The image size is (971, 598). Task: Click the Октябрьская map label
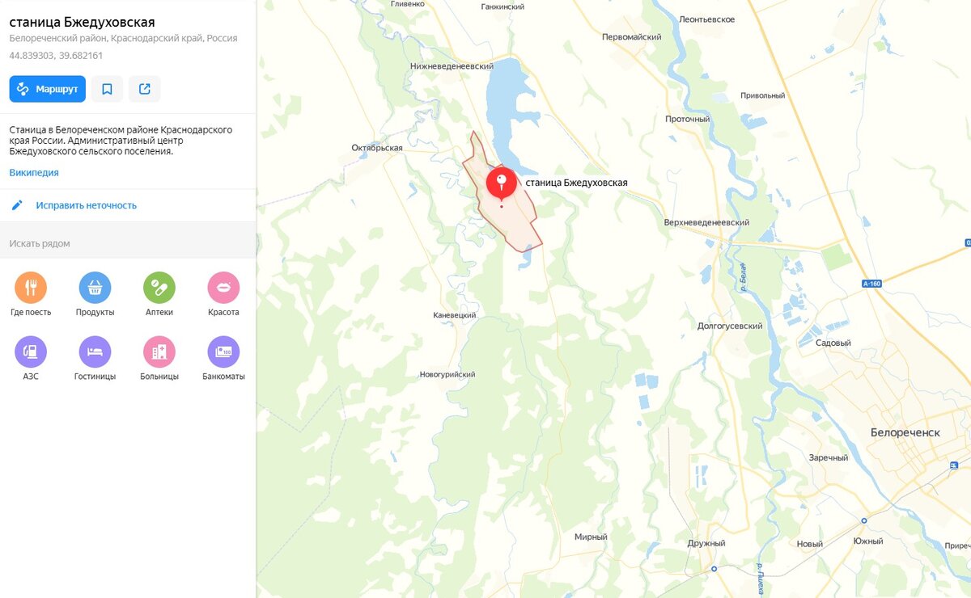coord(377,148)
